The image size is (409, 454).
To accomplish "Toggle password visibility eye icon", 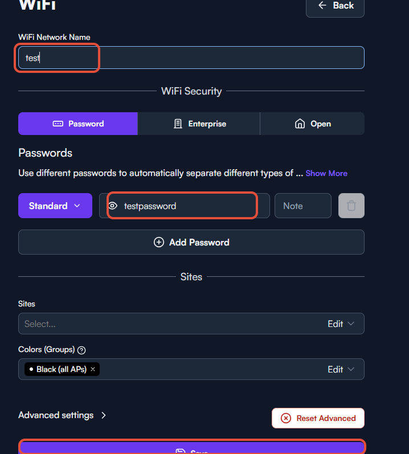I will [x=113, y=206].
